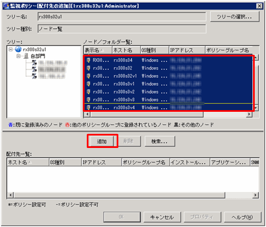This screenshot has height=227, width=266.
Task: Click 配付先一覧 OS種別 column header
Action: (65, 162)
